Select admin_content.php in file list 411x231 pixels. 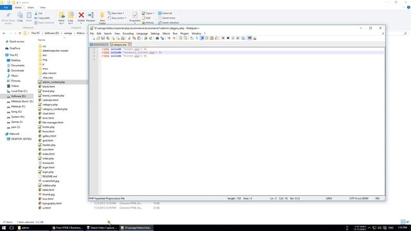point(53,82)
